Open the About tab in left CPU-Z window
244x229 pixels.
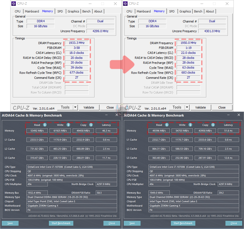pos(98,11)
